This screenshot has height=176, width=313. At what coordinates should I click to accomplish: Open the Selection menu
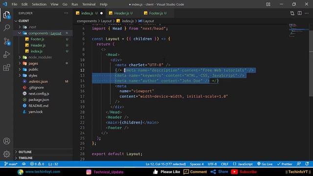pyautogui.click(x=39, y=4)
